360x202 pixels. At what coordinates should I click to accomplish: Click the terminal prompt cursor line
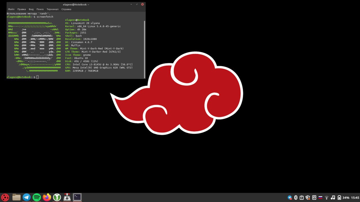[22, 77]
